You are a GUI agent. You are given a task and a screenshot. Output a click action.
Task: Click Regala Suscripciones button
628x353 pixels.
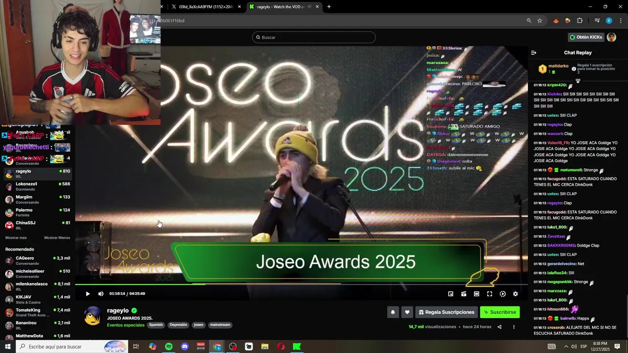click(x=446, y=312)
